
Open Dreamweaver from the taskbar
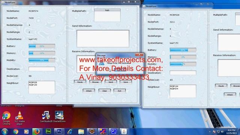pyautogui.click(x=48, y=131)
